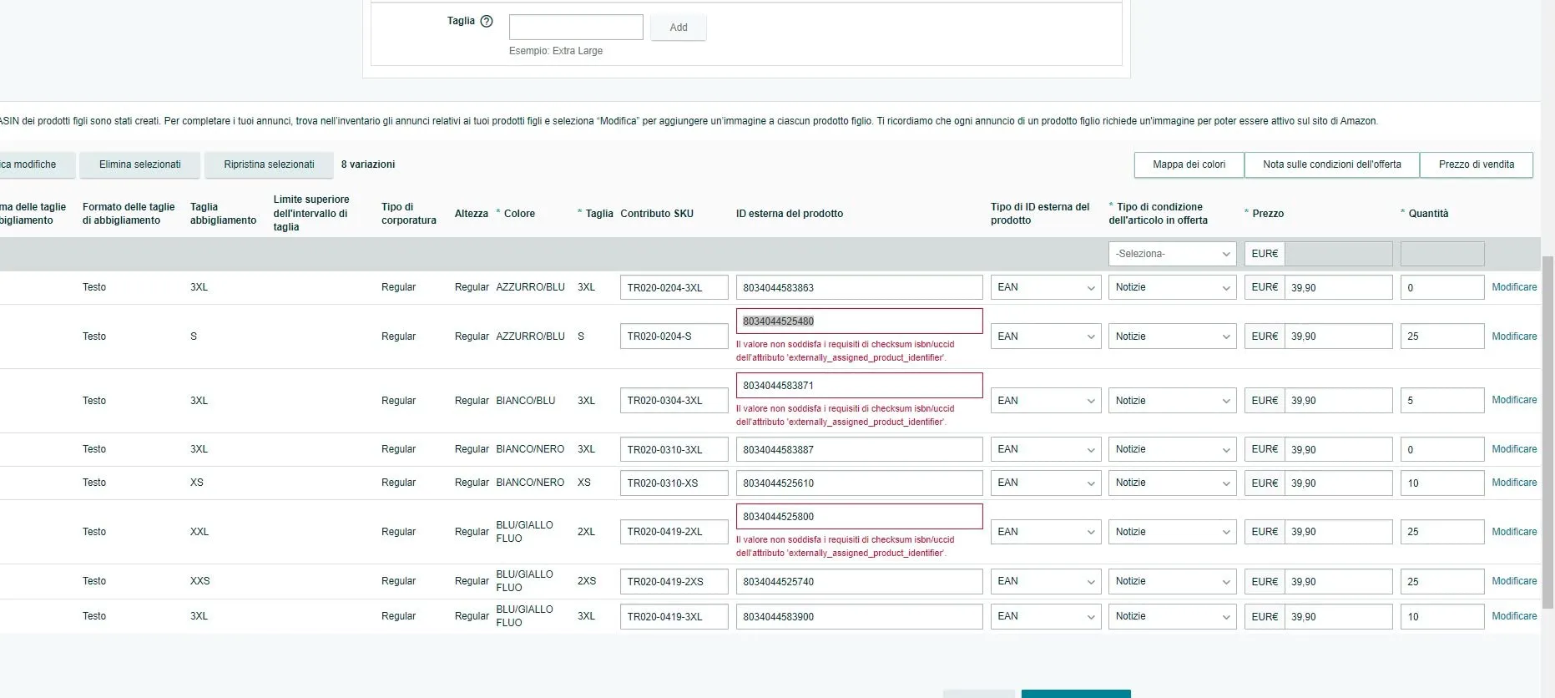
Task: Click Elimina selezionati button
Action: [140, 164]
